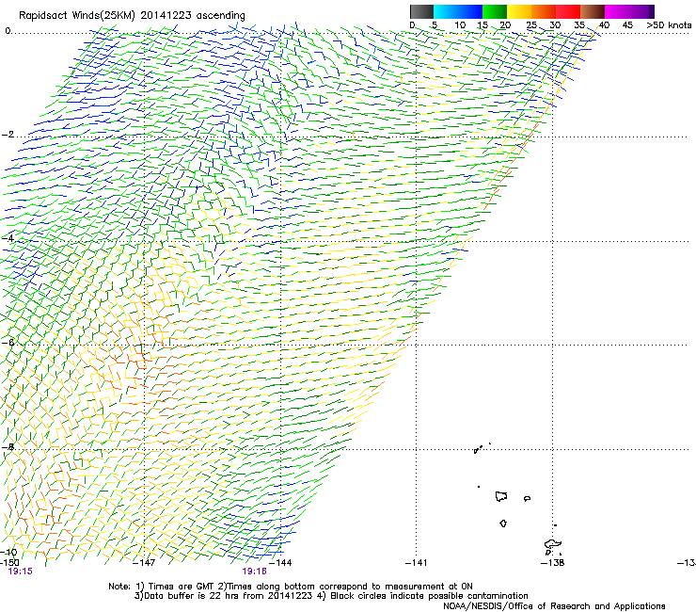The width and height of the screenshot is (696, 612).
Task: Click the longitude label '-150'
Action: pyautogui.click(x=9, y=563)
